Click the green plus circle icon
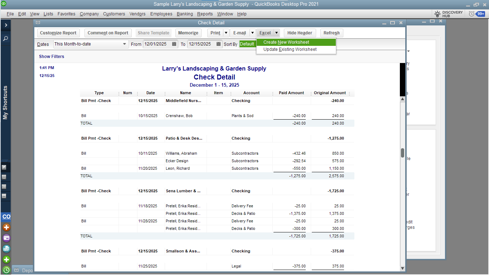This screenshot has height=275, width=489. point(6,260)
